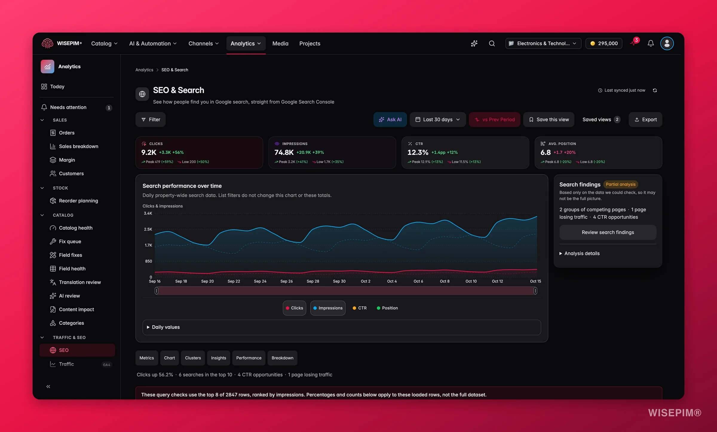This screenshot has width=717, height=432.
Task: Open Today dashboard in sidebar
Action: [x=77, y=86]
